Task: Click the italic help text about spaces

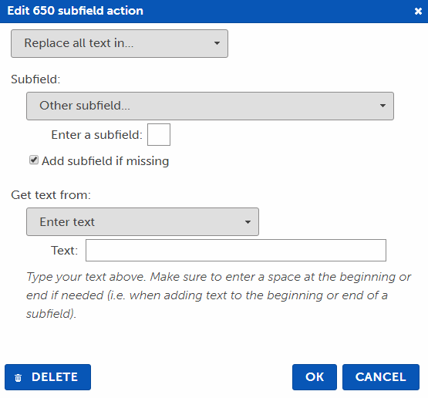Action: pos(218,295)
